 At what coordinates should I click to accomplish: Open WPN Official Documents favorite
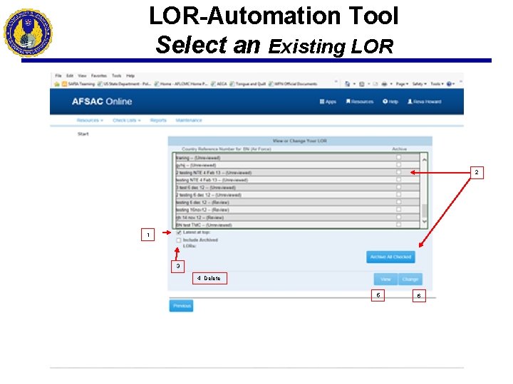(293, 84)
